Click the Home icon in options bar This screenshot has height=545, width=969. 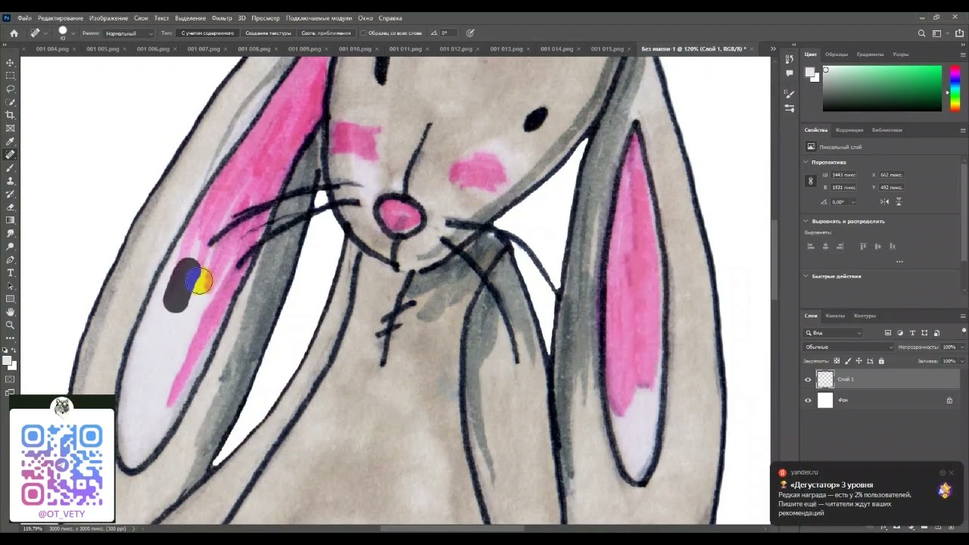pyautogui.click(x=14, y=33)
